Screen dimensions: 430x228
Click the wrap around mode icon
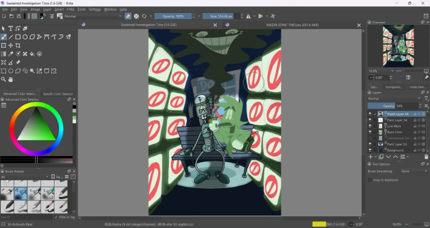click(x=273, y=16)
